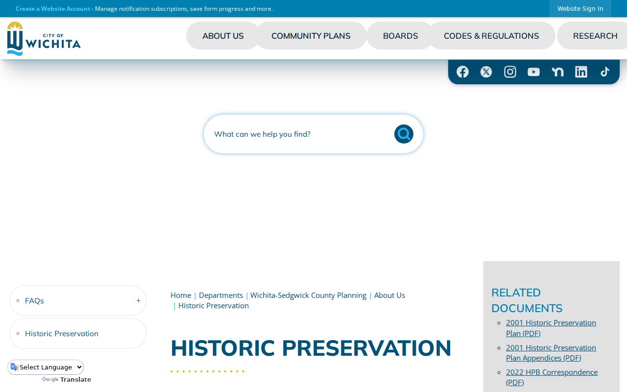The image size is (627, 392).
Task: Open the Instagram social icon
Action: coord(510,72)
